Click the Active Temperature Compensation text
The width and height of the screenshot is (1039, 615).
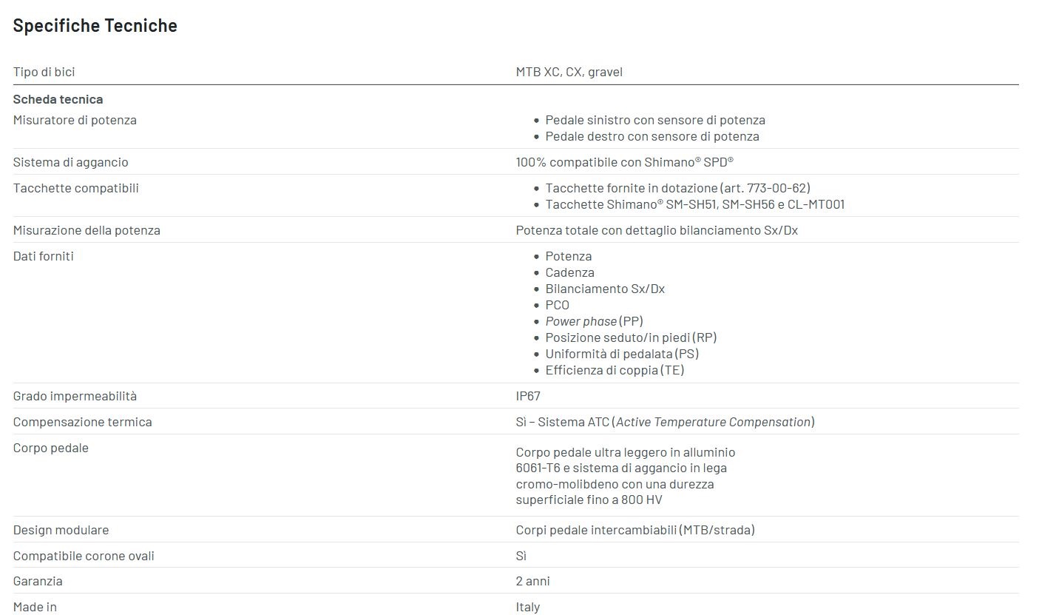713,422
